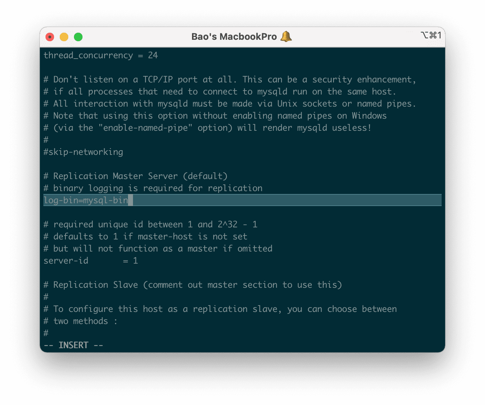This screenshot has height=405, width=485.
Task: Click the "enable-named-pipe" quoted text
Action: click(145, 128)
